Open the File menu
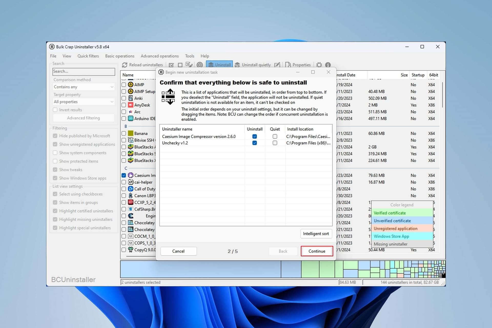This screenshot has height=328, width=492. coord(53,56)
